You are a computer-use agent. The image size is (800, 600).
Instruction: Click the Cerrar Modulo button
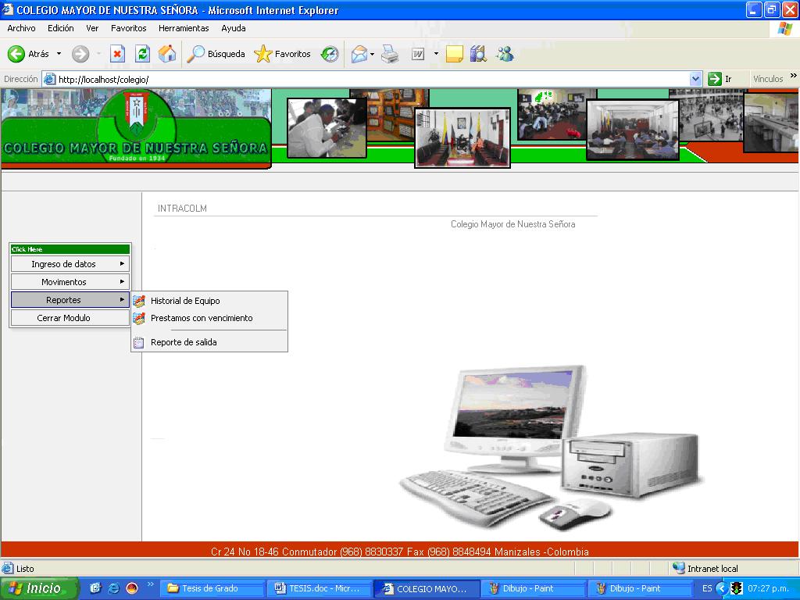click(x=70, y=318)
